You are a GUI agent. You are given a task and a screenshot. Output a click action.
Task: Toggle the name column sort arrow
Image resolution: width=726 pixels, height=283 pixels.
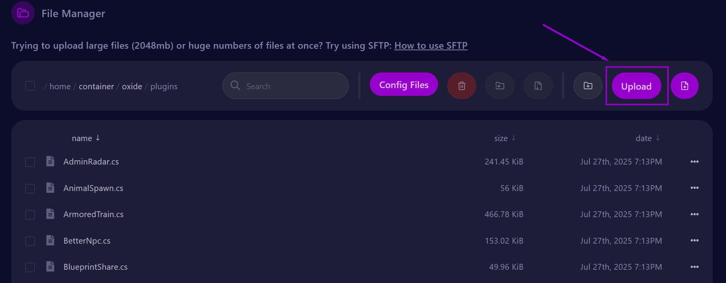[97, 138]
